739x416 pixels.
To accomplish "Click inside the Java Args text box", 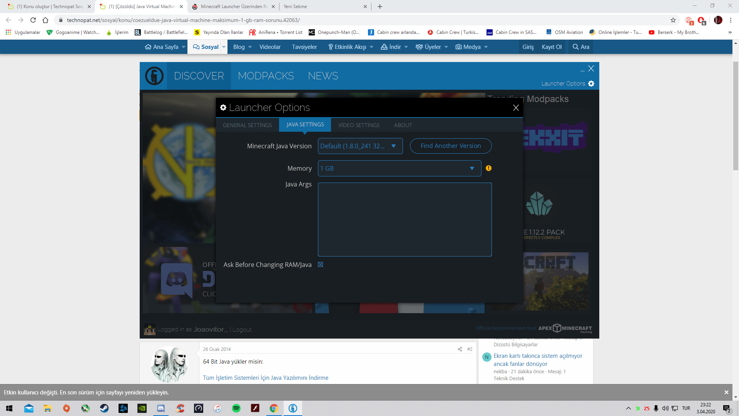I will 405,220.
